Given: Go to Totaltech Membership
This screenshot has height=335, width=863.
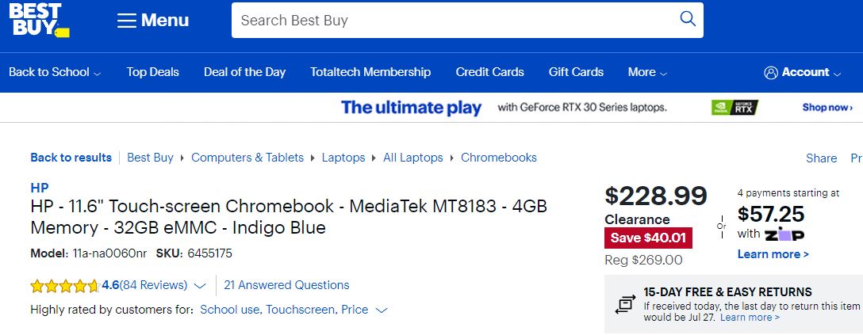Looking at the screenshot, I should (370, 72).
